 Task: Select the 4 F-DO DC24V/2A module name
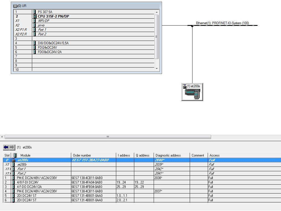pyautogui.click(x=29, y=187)
